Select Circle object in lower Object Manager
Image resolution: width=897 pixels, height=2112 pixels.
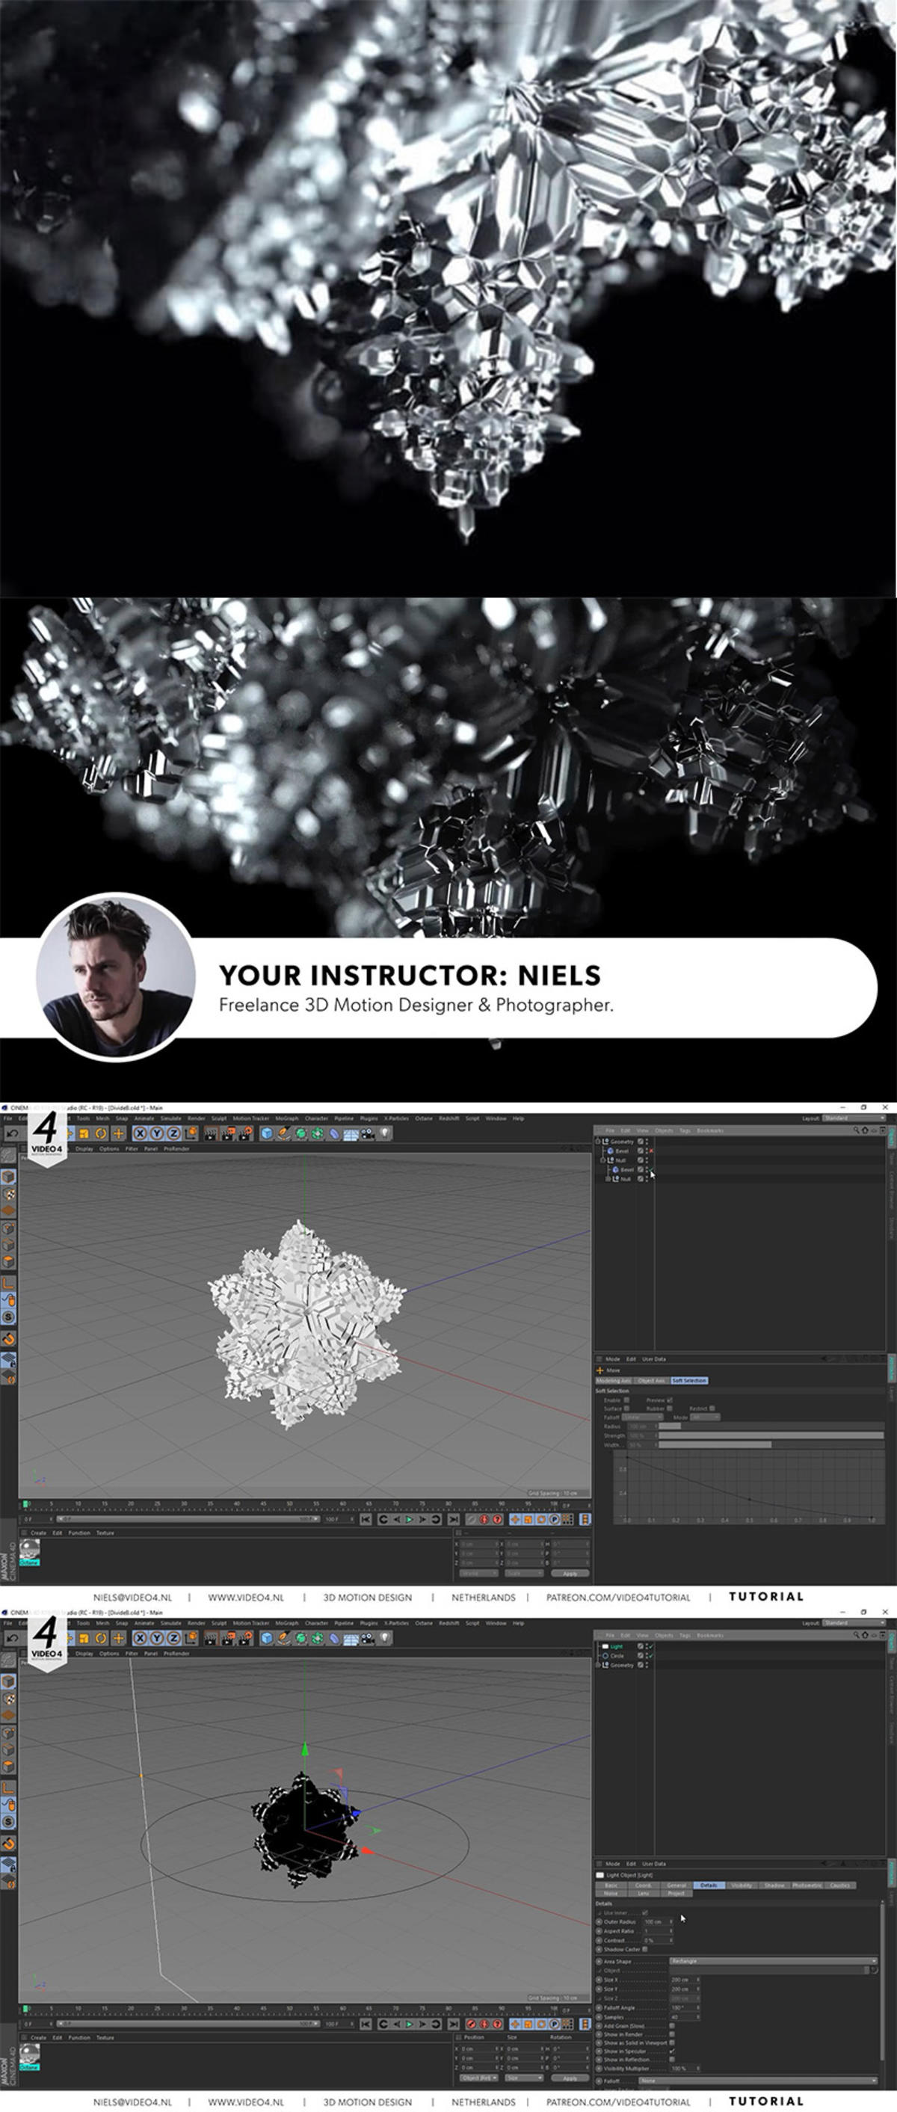pyautogui.click(x=617, y=1656)
